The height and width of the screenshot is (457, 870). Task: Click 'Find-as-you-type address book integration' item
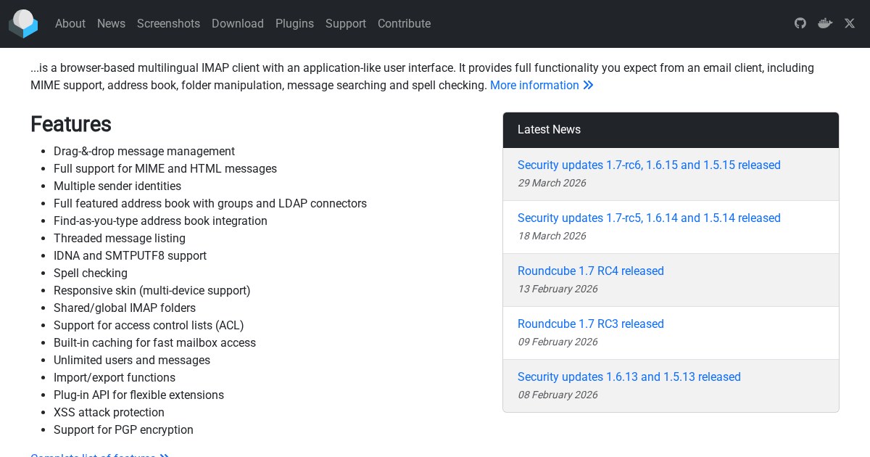pyautogui.click(x=160, y=221)
